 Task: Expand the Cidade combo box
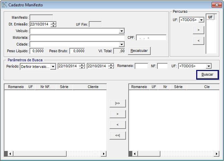pos(122,44)
